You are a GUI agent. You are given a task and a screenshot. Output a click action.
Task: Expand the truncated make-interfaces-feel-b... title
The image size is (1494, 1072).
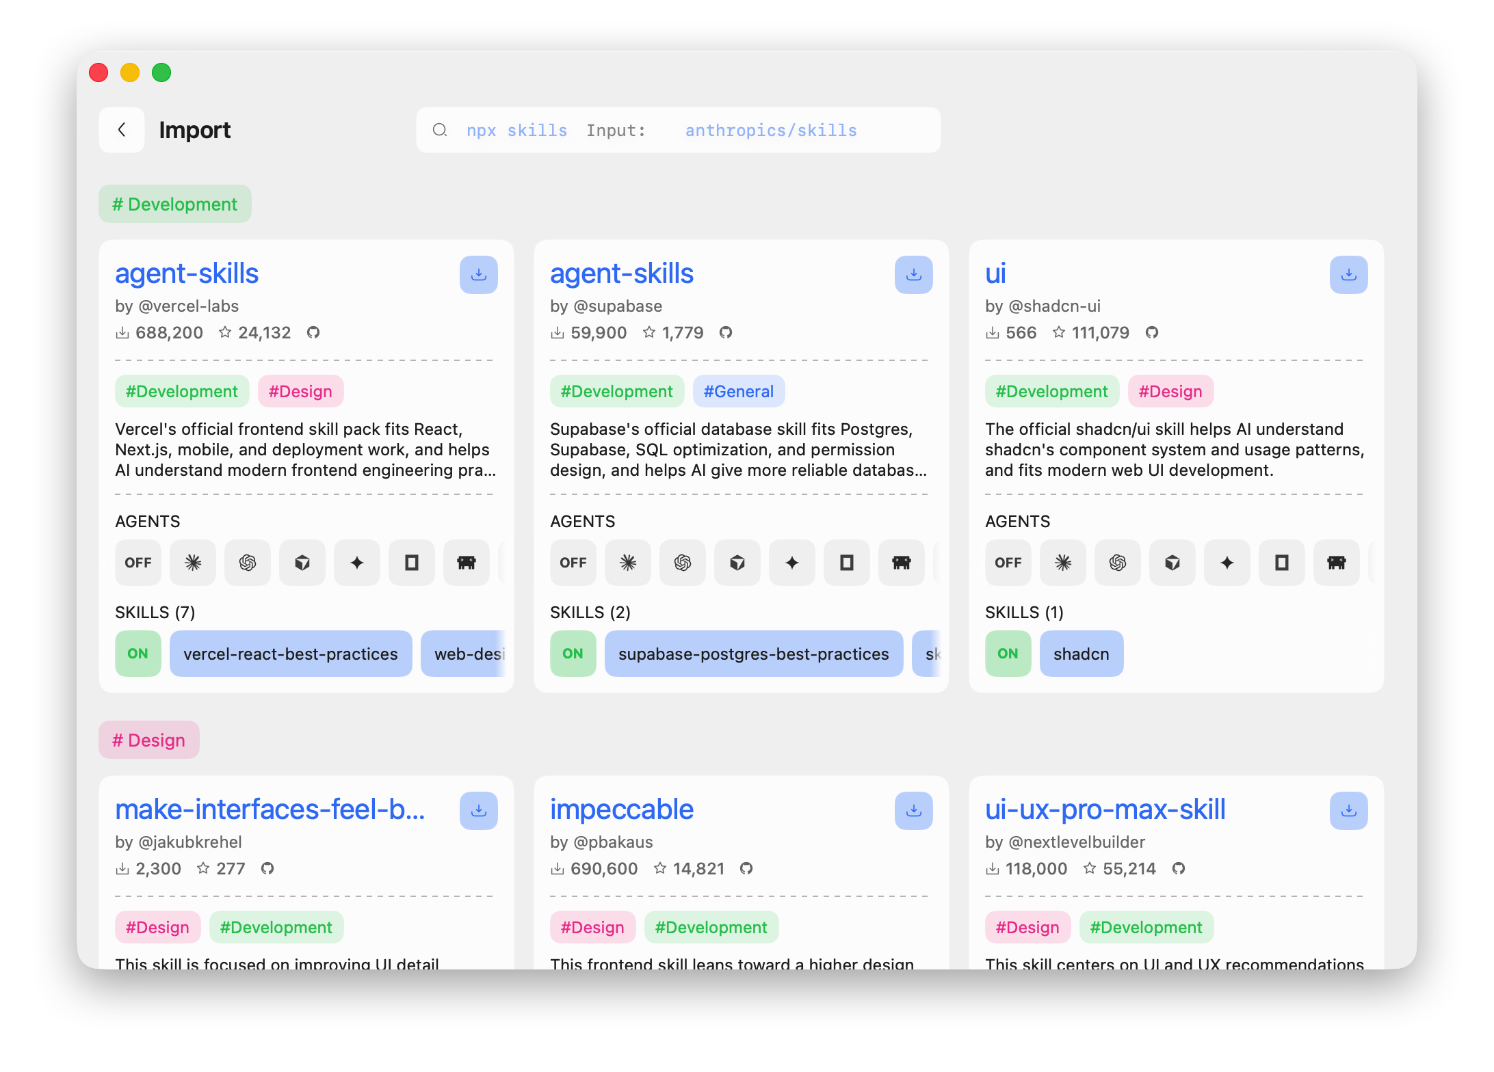pyautogui.click(x=271, y=809)
